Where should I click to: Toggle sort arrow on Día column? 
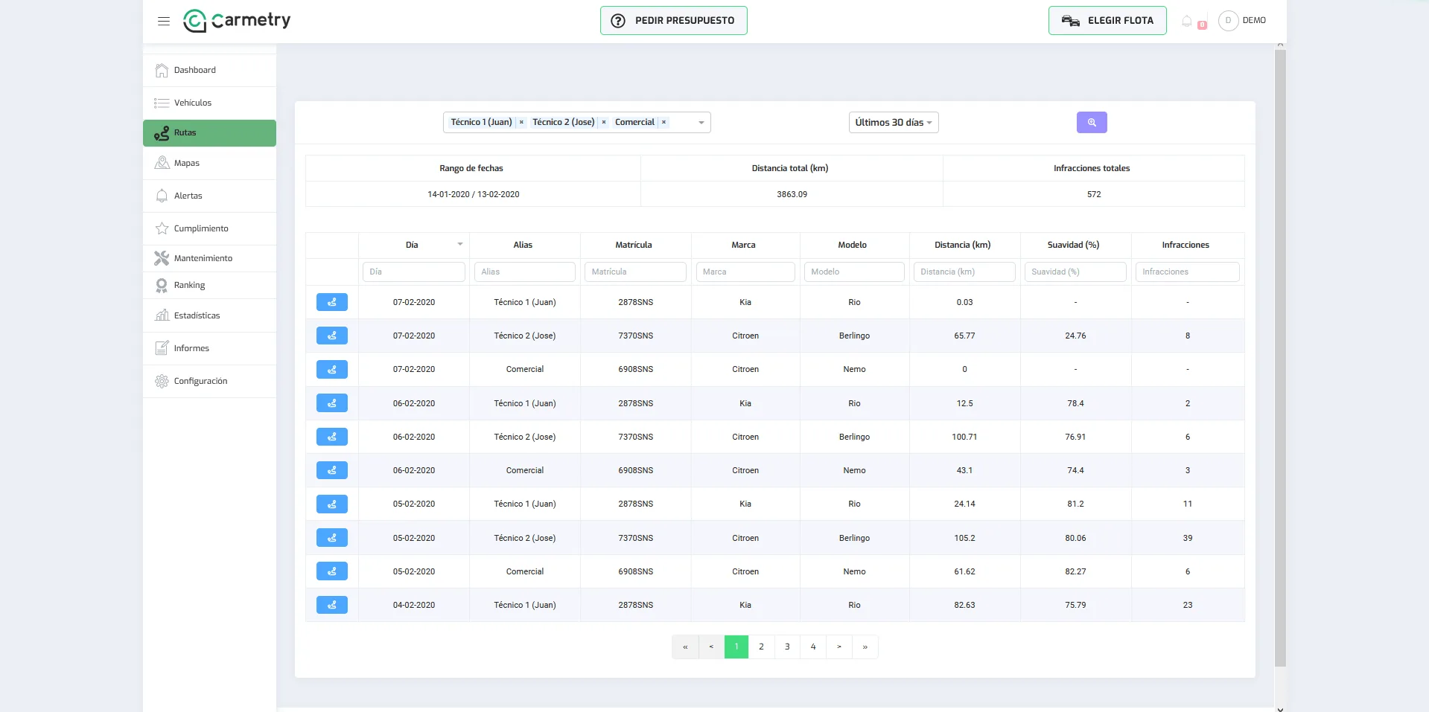point(460,244)
